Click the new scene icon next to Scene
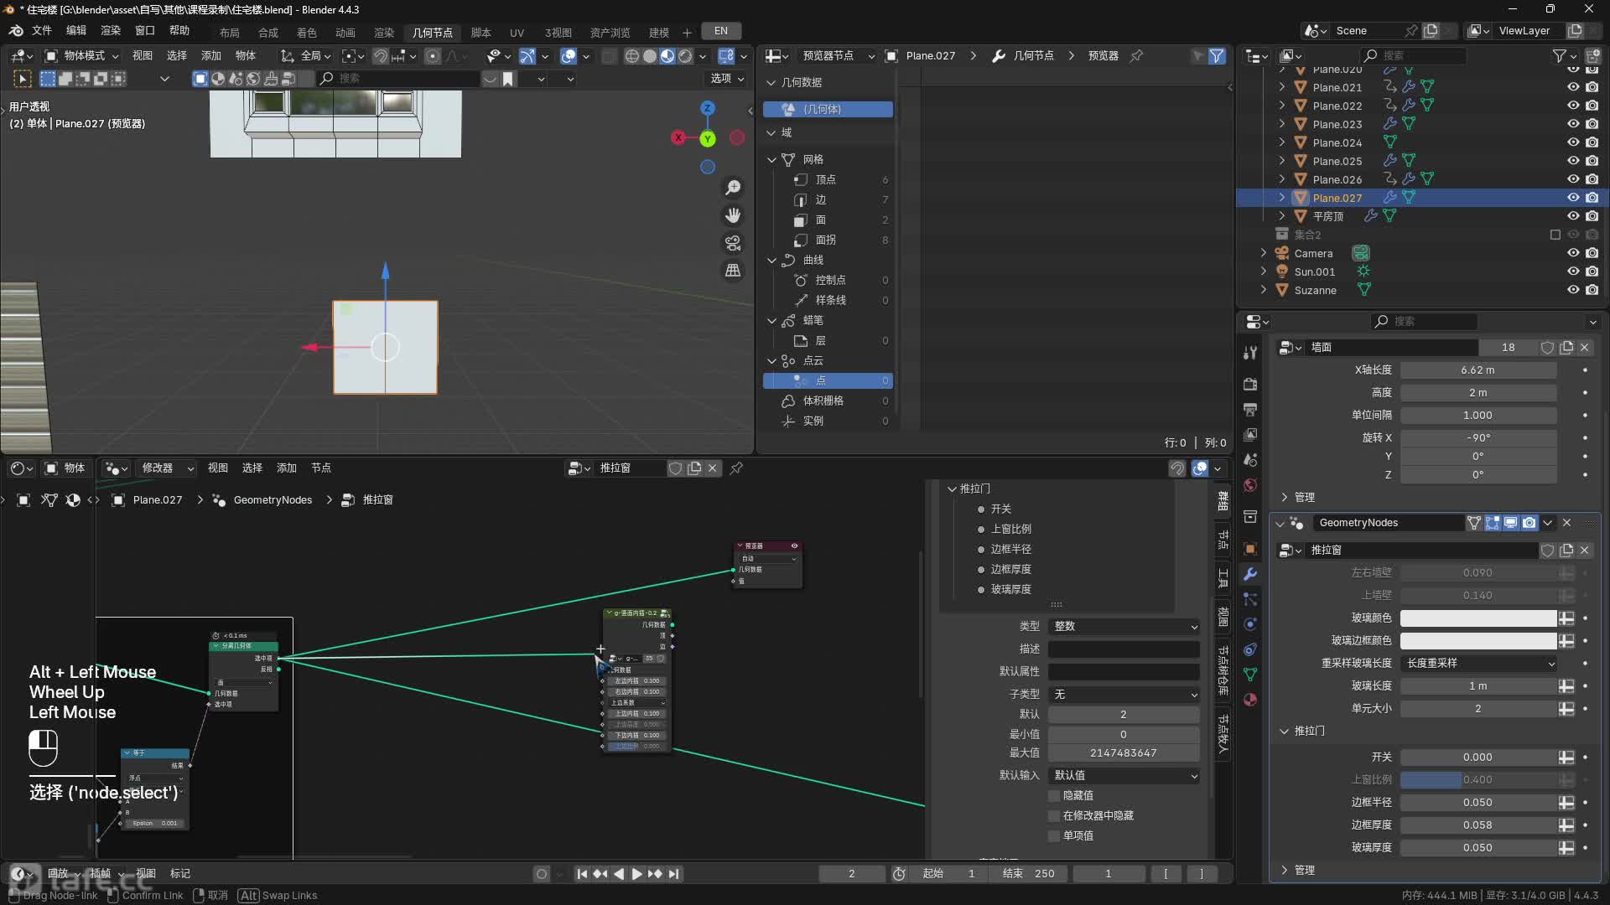The image size is (1610, 905). [x=1431, y=31]
